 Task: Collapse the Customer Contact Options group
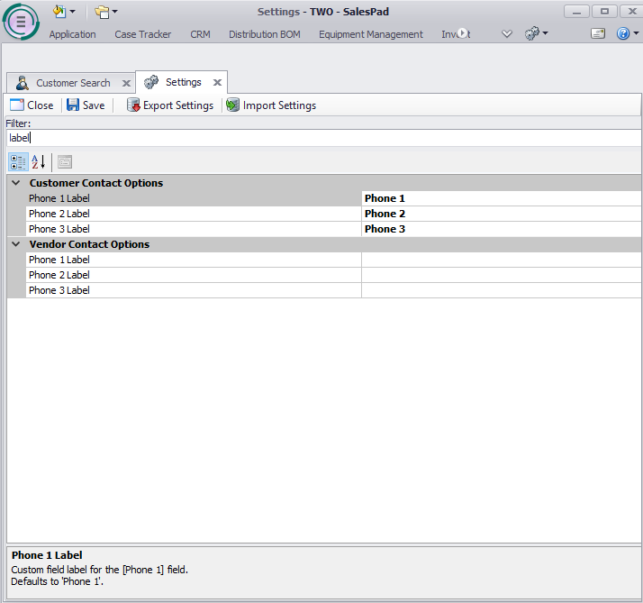pos(15,183)
